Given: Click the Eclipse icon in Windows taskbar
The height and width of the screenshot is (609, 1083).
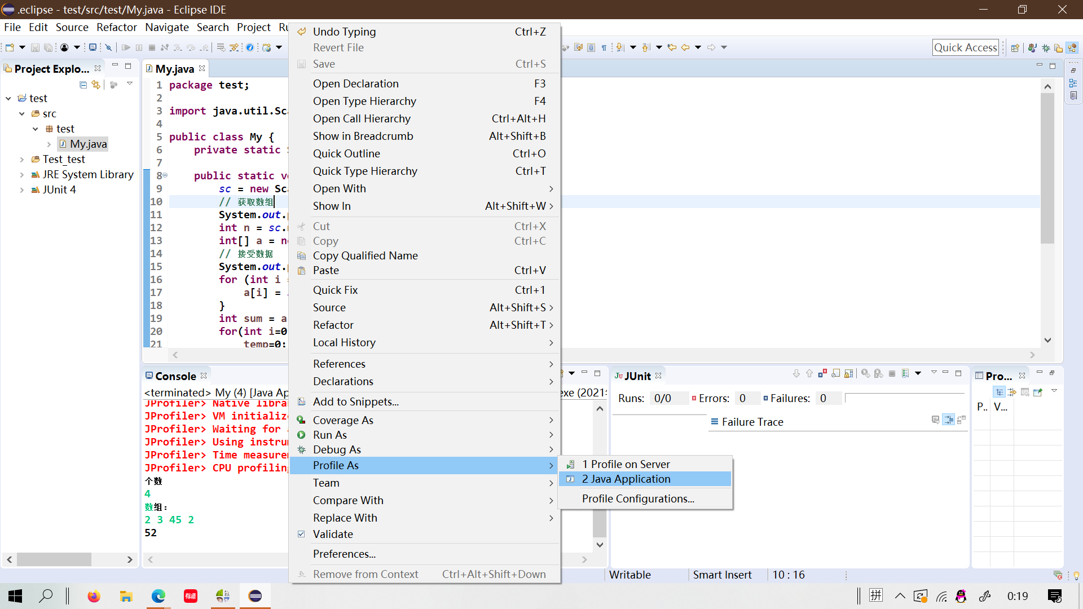Looking at the screenshot, I should pyautogui.click(x=255, y=596).
